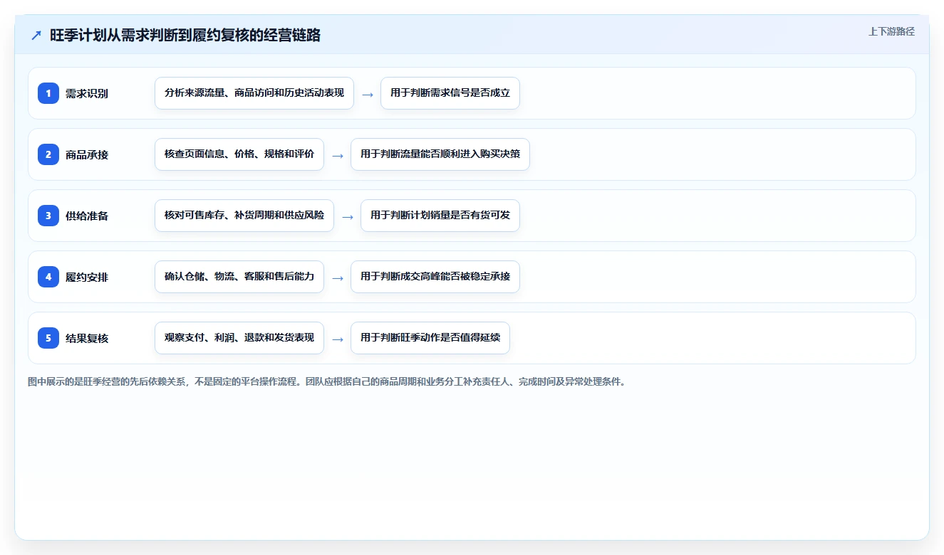The height and width of the screenshot is (555, 944).
Task: Click the arrow in the 履约安排 row
Action: coord(338,277)
